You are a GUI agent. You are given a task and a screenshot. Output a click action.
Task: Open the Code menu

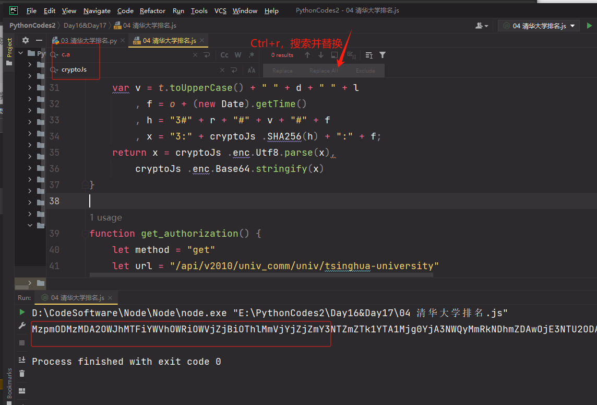(125, 10)
